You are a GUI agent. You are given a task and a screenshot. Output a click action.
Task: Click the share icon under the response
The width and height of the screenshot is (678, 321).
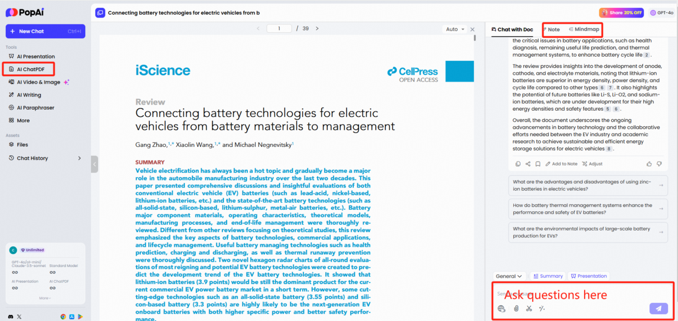pyautogui.click(x=528, y=164)
